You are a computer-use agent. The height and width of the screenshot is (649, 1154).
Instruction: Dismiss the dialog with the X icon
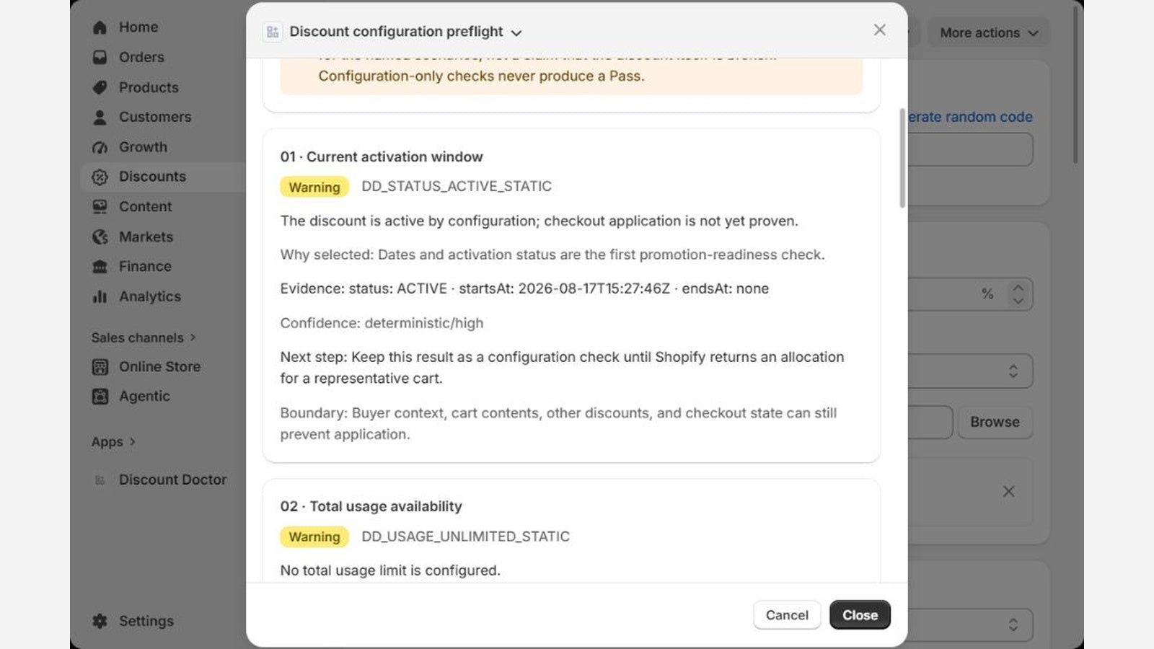point(879,30)
